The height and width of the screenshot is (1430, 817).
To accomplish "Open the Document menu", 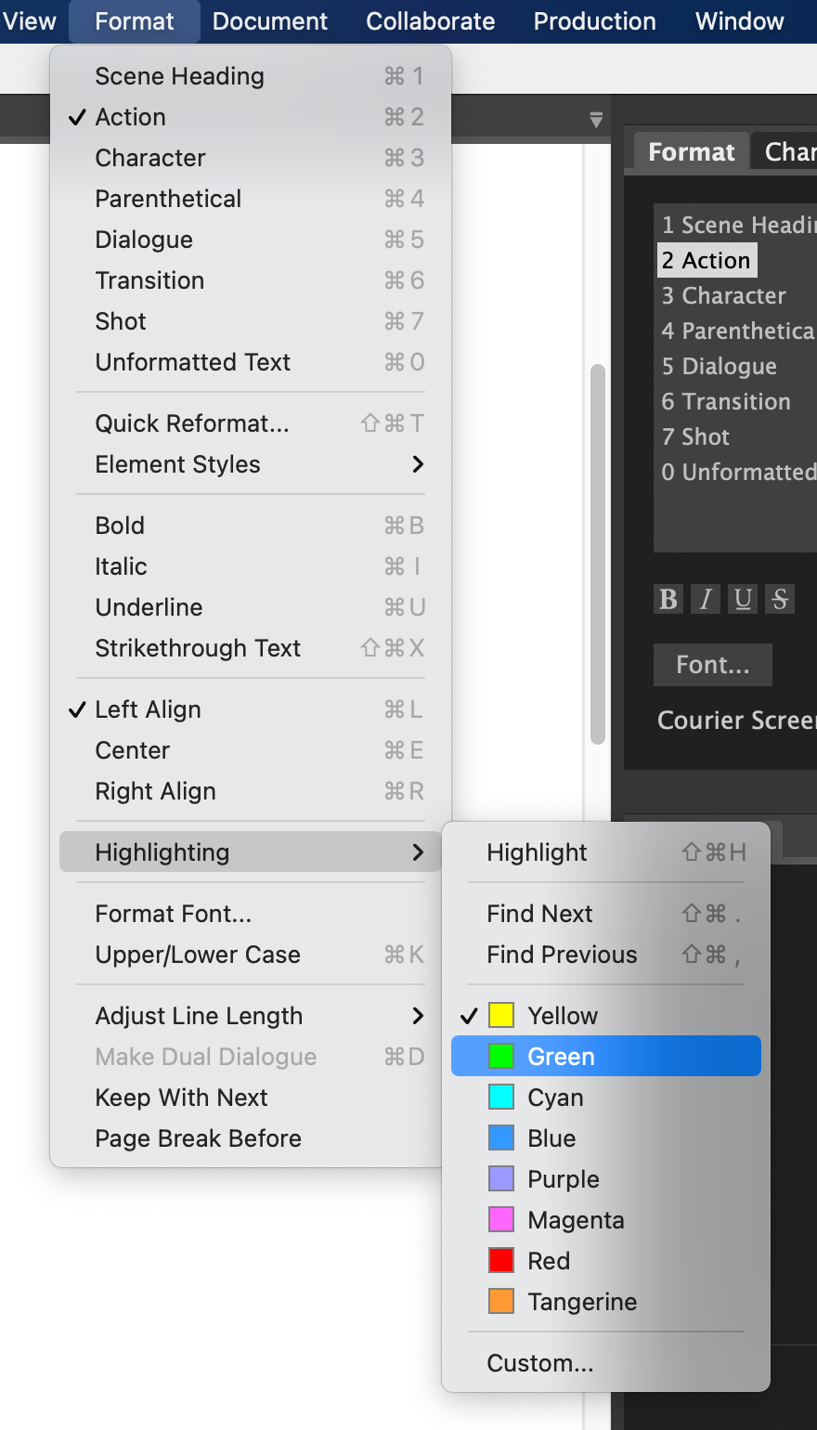I will pyautogui.click(x=269, y=20).
